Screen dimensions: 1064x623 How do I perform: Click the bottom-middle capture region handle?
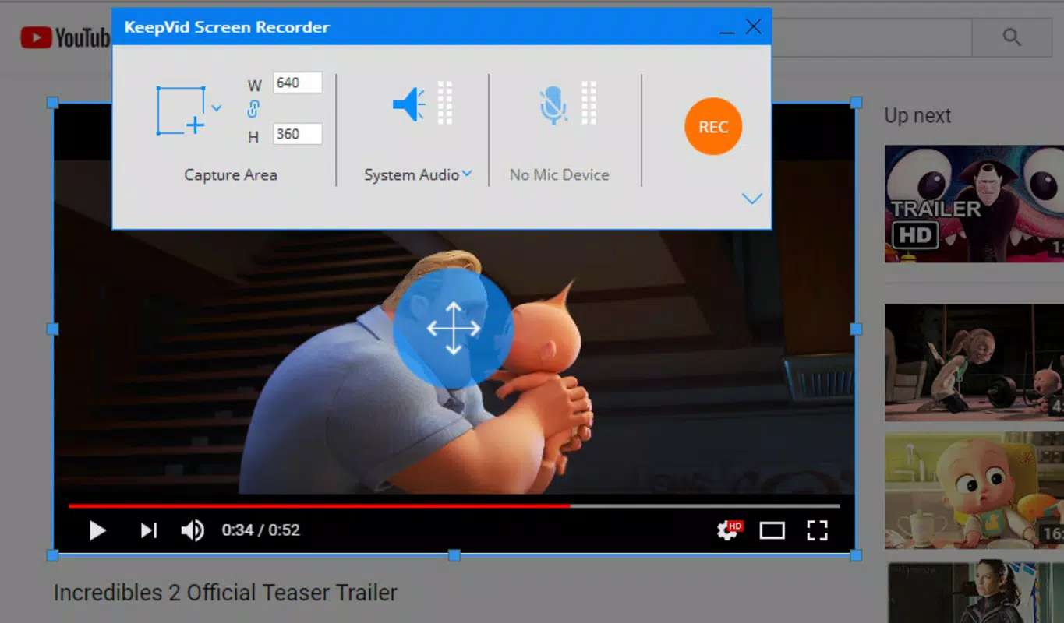point(454,555)
